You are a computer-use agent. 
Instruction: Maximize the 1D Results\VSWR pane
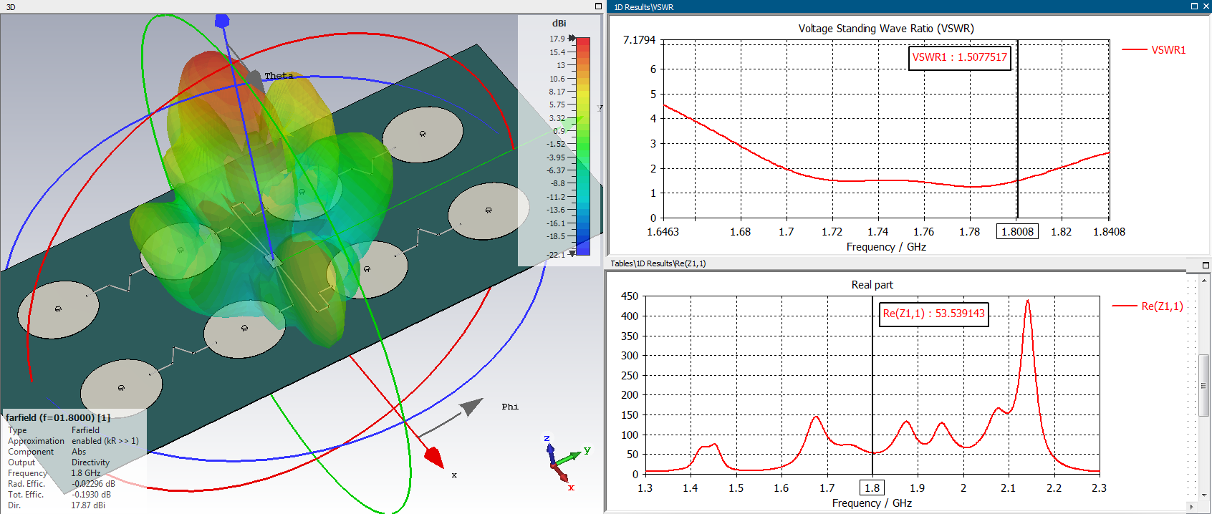[1194, 6]
